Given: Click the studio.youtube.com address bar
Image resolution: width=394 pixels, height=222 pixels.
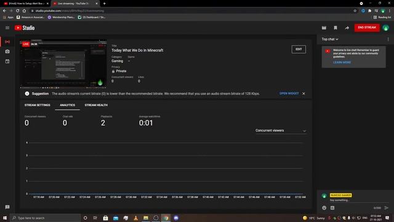Looking at the screenshot, I should click(x=191, y=11).
